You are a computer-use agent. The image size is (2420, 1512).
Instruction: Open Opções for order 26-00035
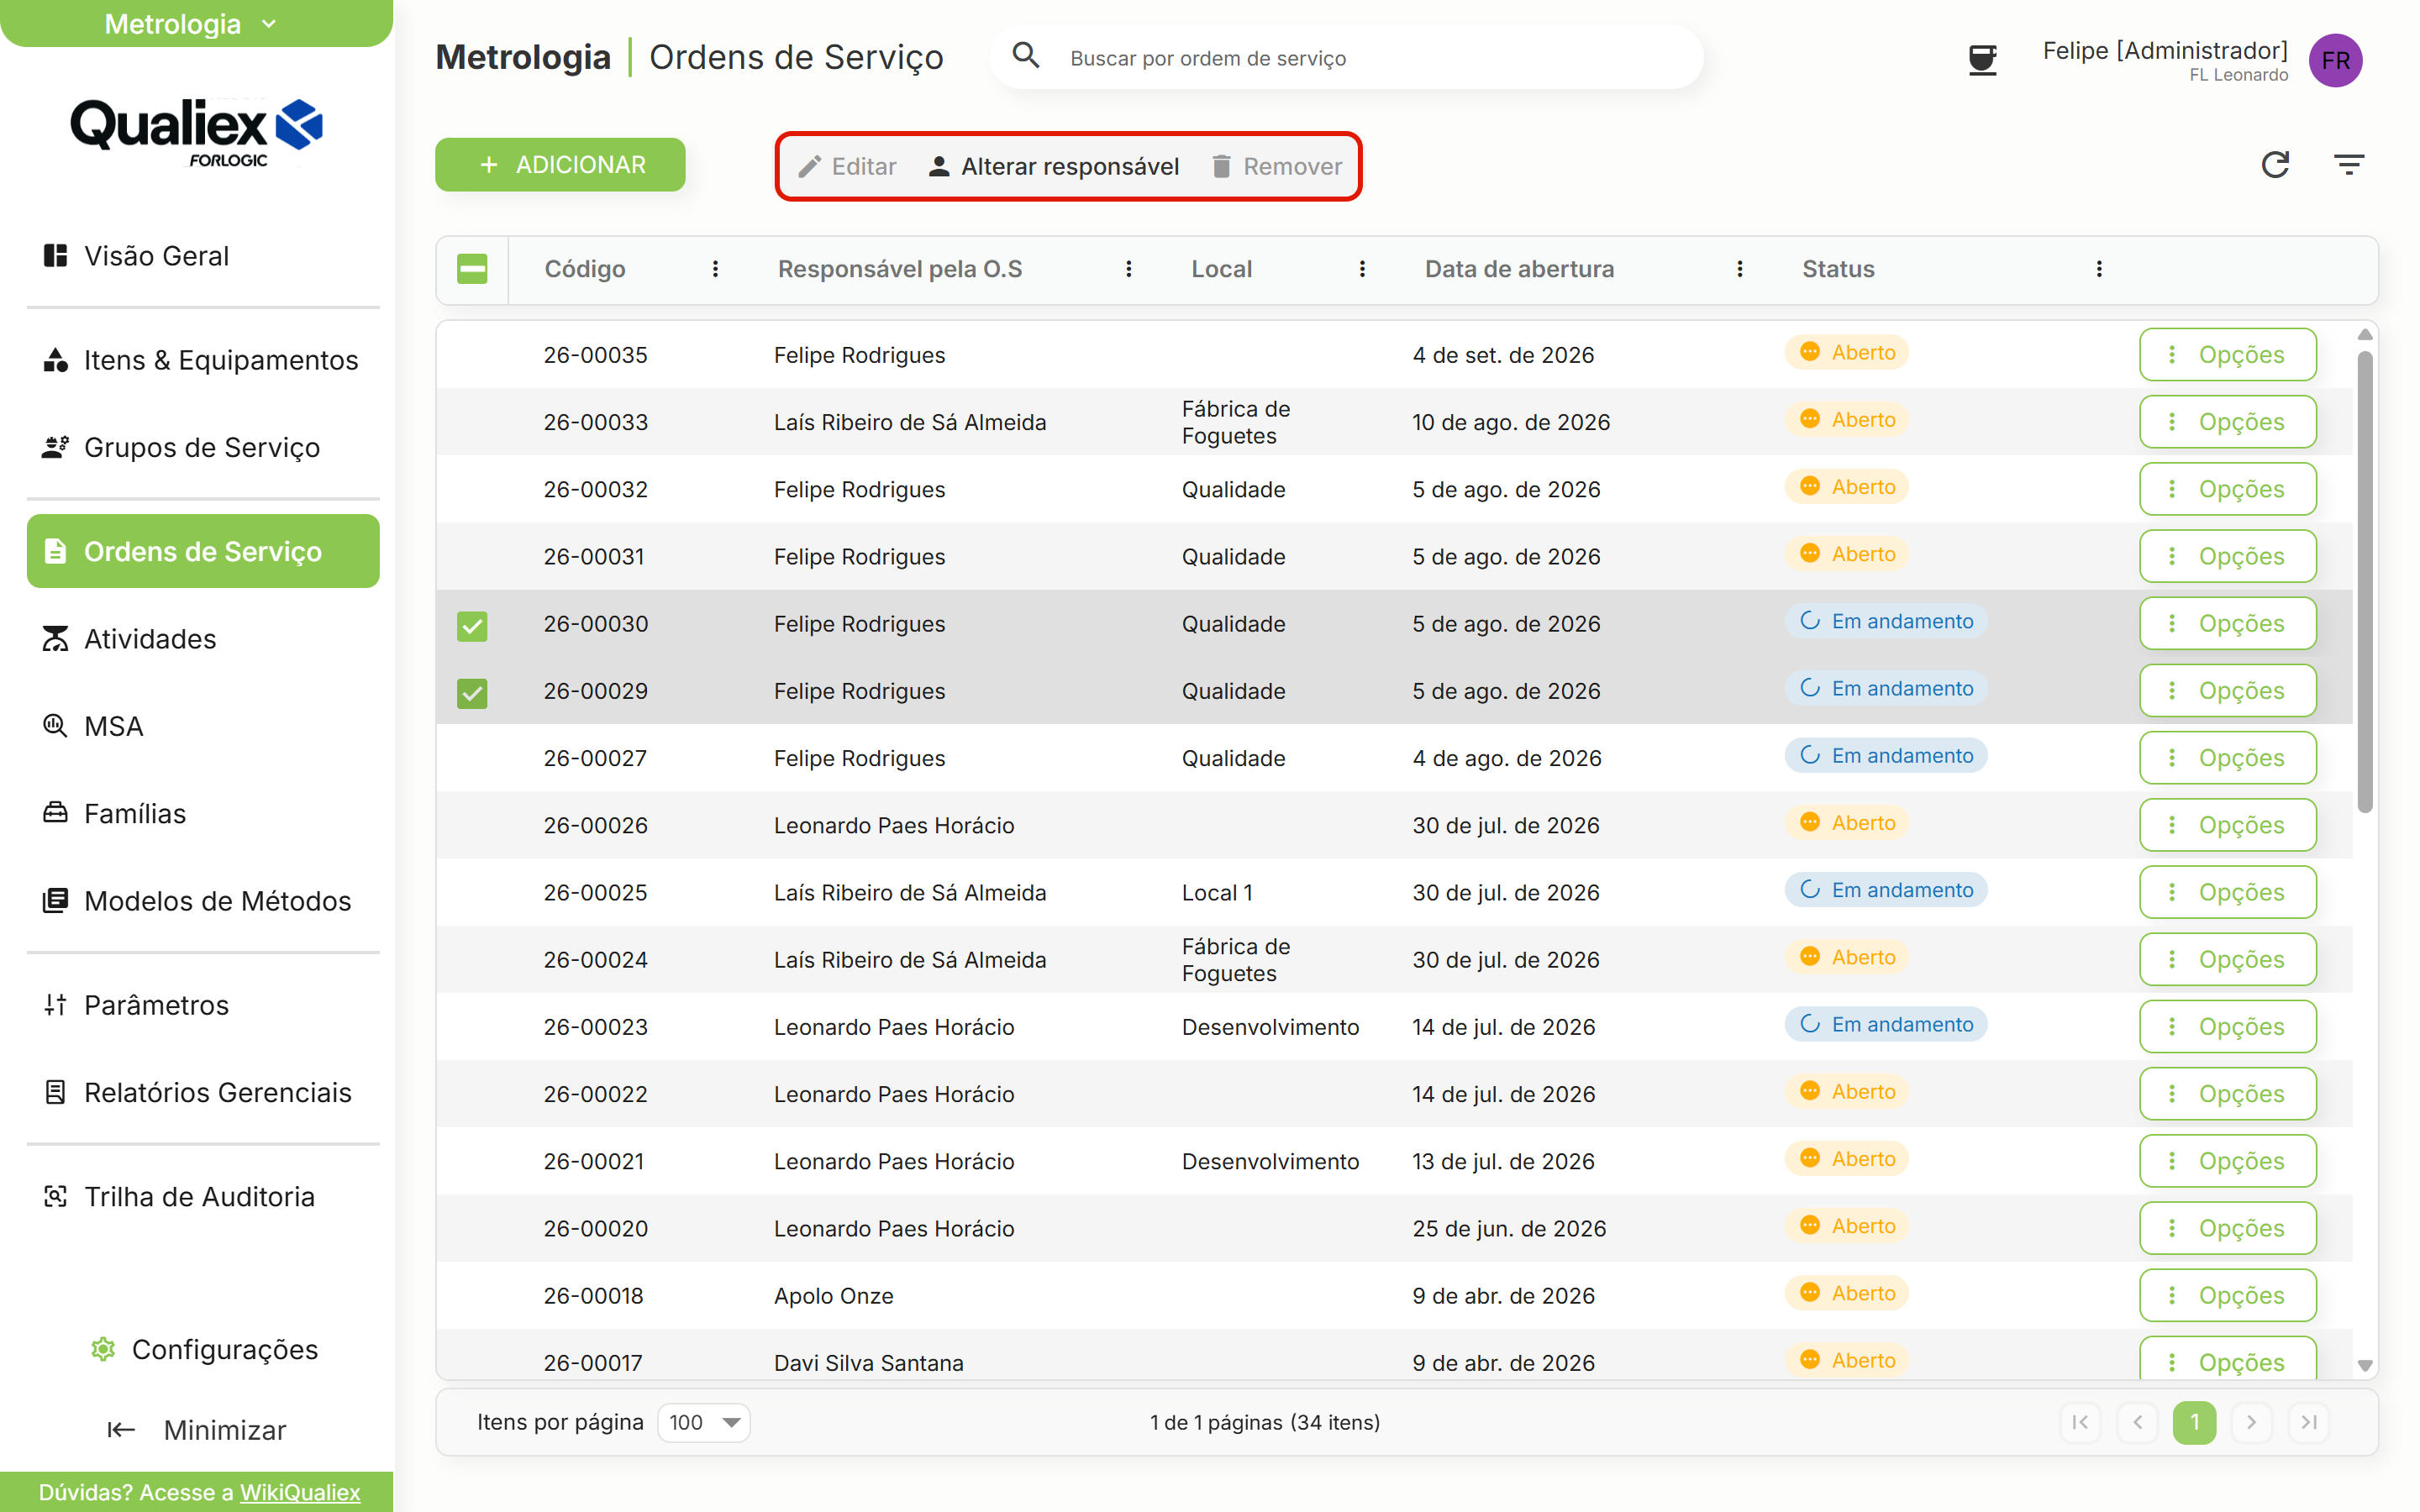(x=2227, y=354)
